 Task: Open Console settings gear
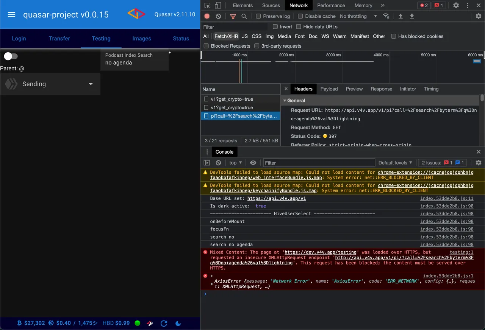479,163
